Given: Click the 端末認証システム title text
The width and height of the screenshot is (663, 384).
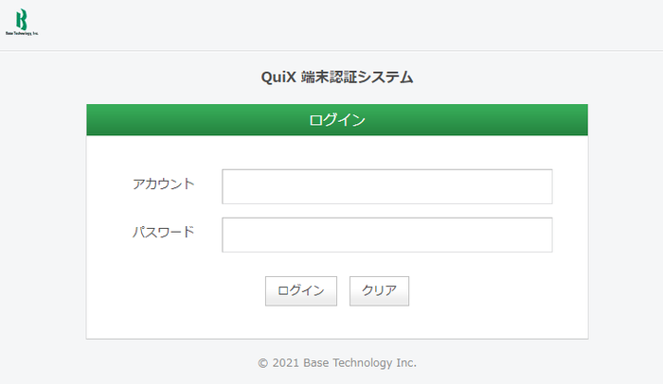Looking at the screenshot, I should pos(357,78).
